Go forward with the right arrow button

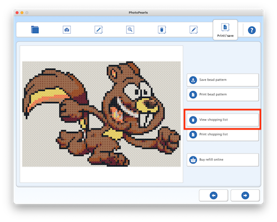[245, 195]
